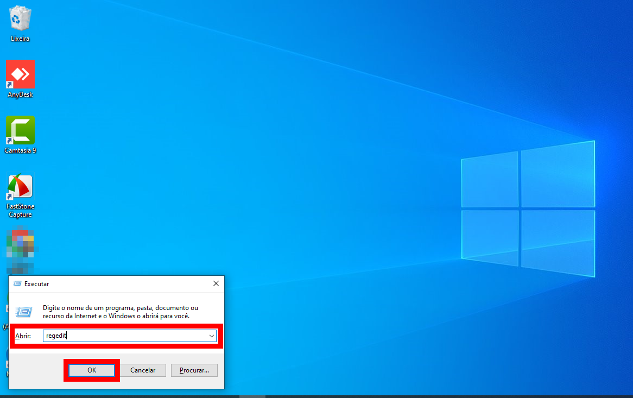Focus the Abrir field containing regedit
This screenshot has height=398, width=633.
tap(125, 336)
